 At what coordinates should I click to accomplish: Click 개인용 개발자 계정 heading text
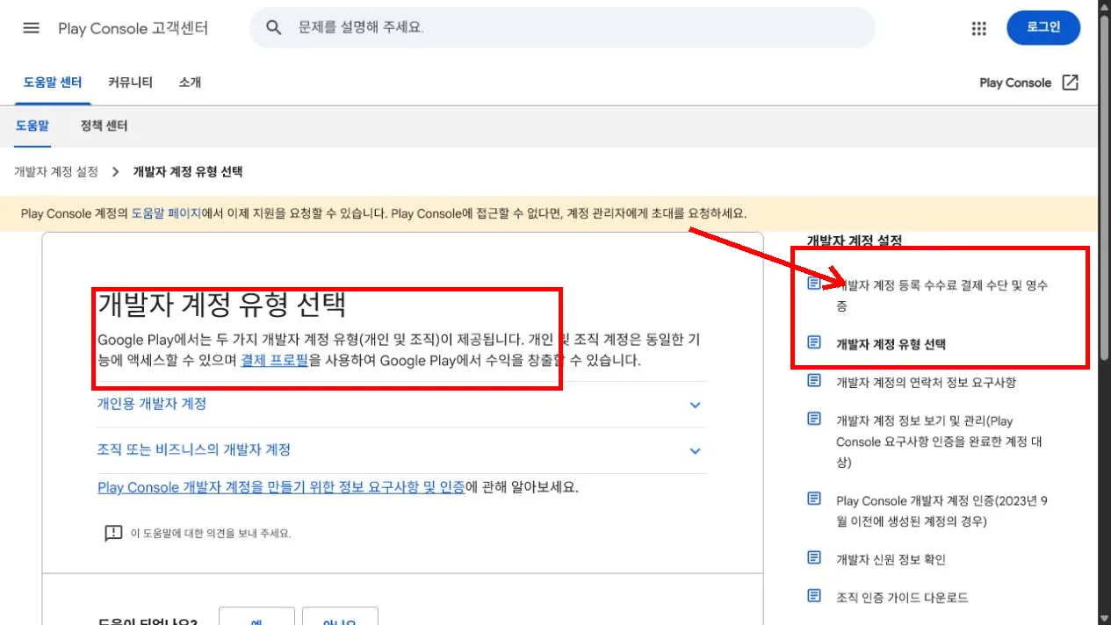click(152, 404)
